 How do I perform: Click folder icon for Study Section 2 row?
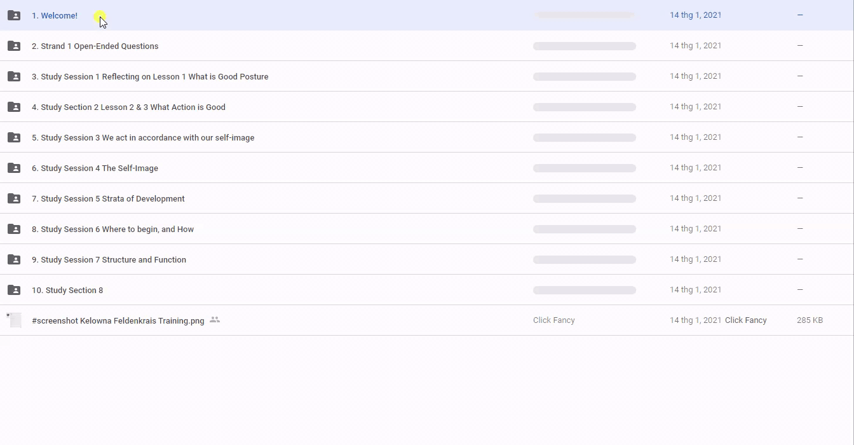pos(14,107)
